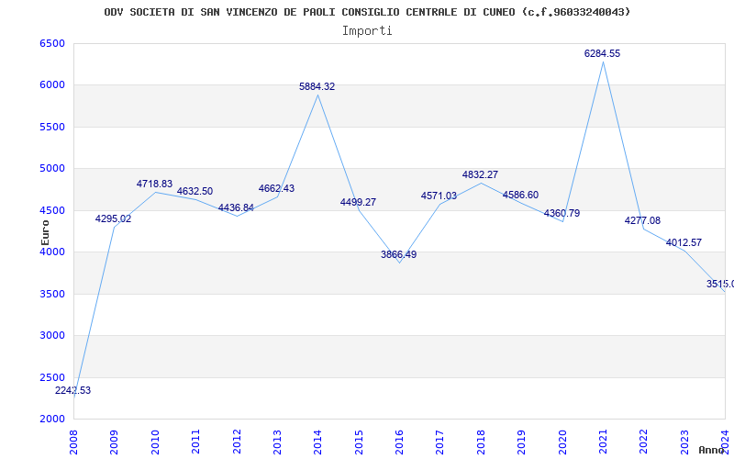This screenshot has height=459, width=734.
Task: Select data label 4499.27
Action: point(358,202)
